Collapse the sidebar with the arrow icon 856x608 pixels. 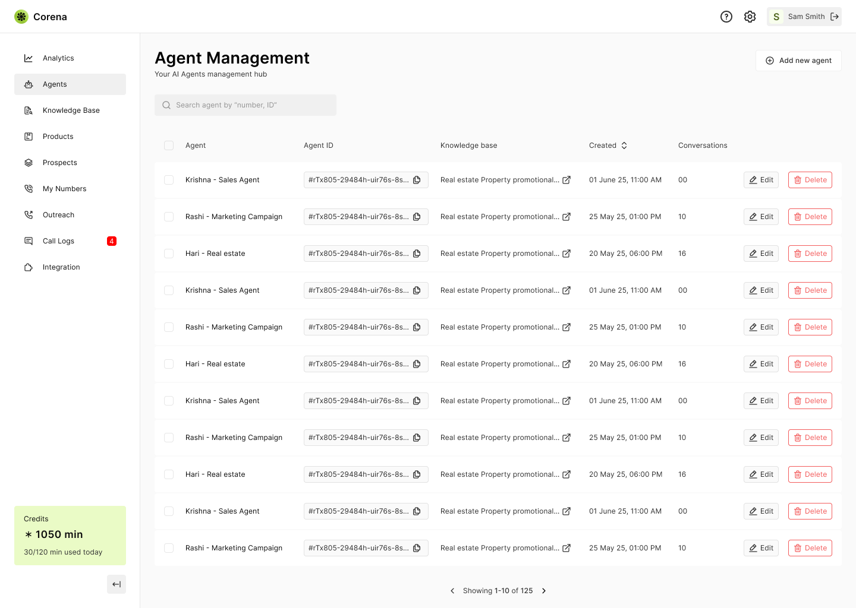pyautogui.click(x=117, y=584)
